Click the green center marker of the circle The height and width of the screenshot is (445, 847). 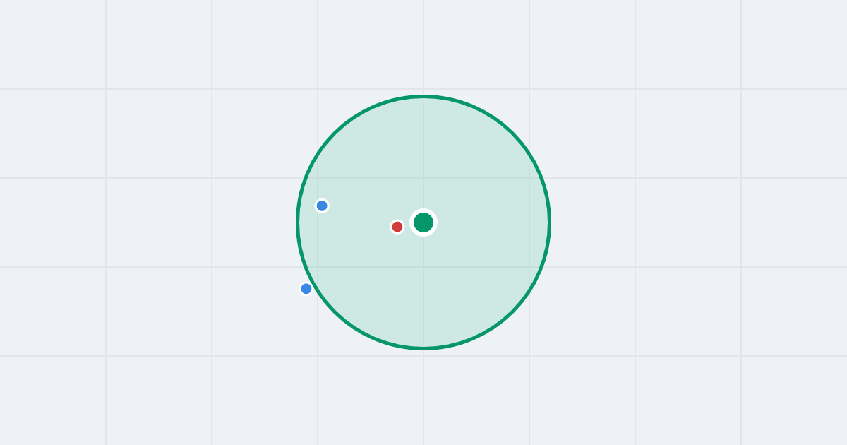[423, 222]
